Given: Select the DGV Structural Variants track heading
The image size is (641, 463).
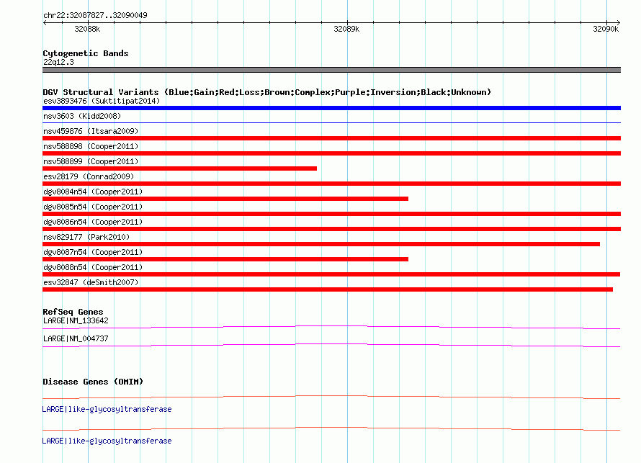Looking at the screenshot, I should click(x=266, y=92).
